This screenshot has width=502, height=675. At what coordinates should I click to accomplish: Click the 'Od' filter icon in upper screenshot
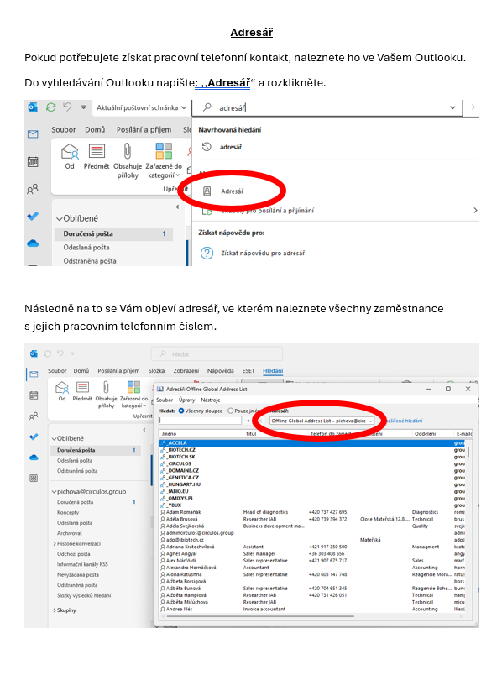(70, 151)
